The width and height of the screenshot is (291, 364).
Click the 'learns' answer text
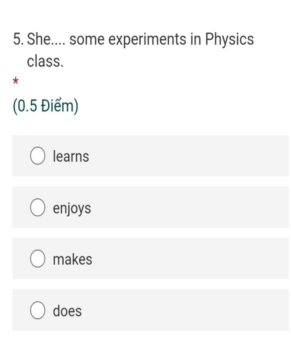click(71, 156)
